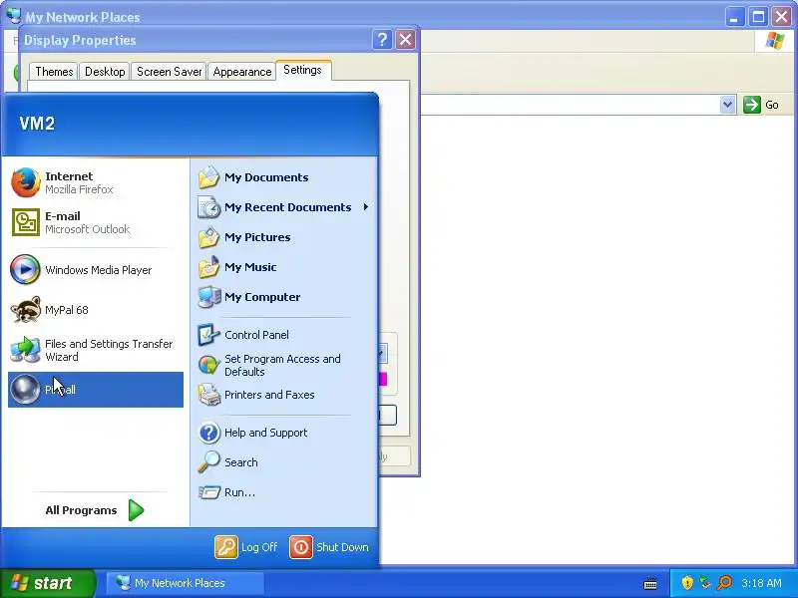Open the highlighted Pinball game
The image size is (798, 598).
(96, 390)
